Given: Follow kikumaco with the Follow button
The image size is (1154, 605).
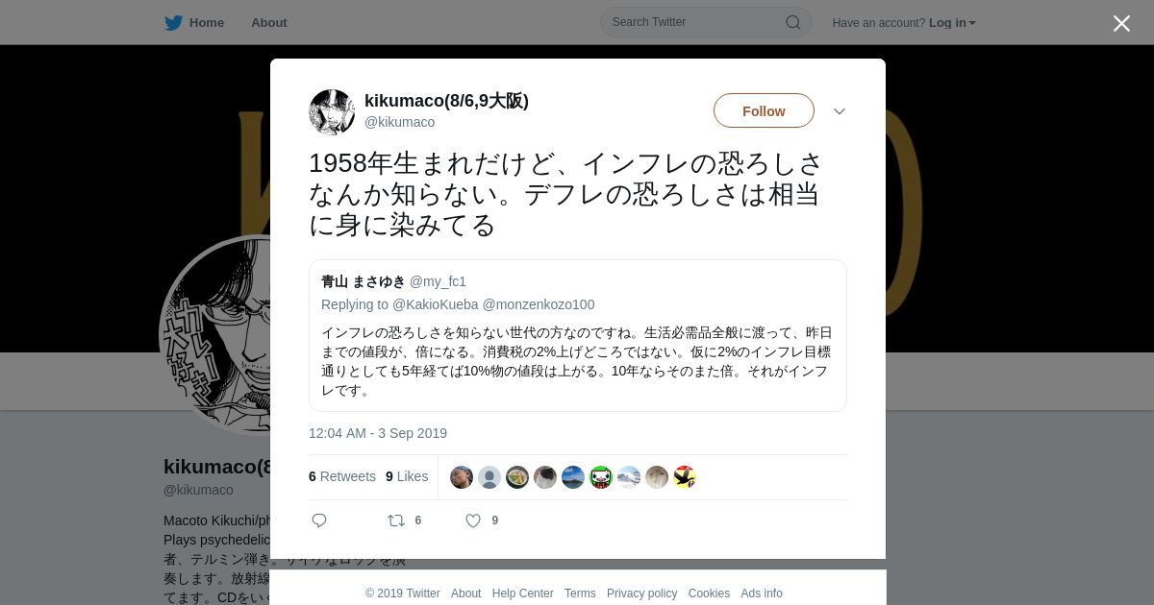Looking at the screenshot, I should [764, 111].
